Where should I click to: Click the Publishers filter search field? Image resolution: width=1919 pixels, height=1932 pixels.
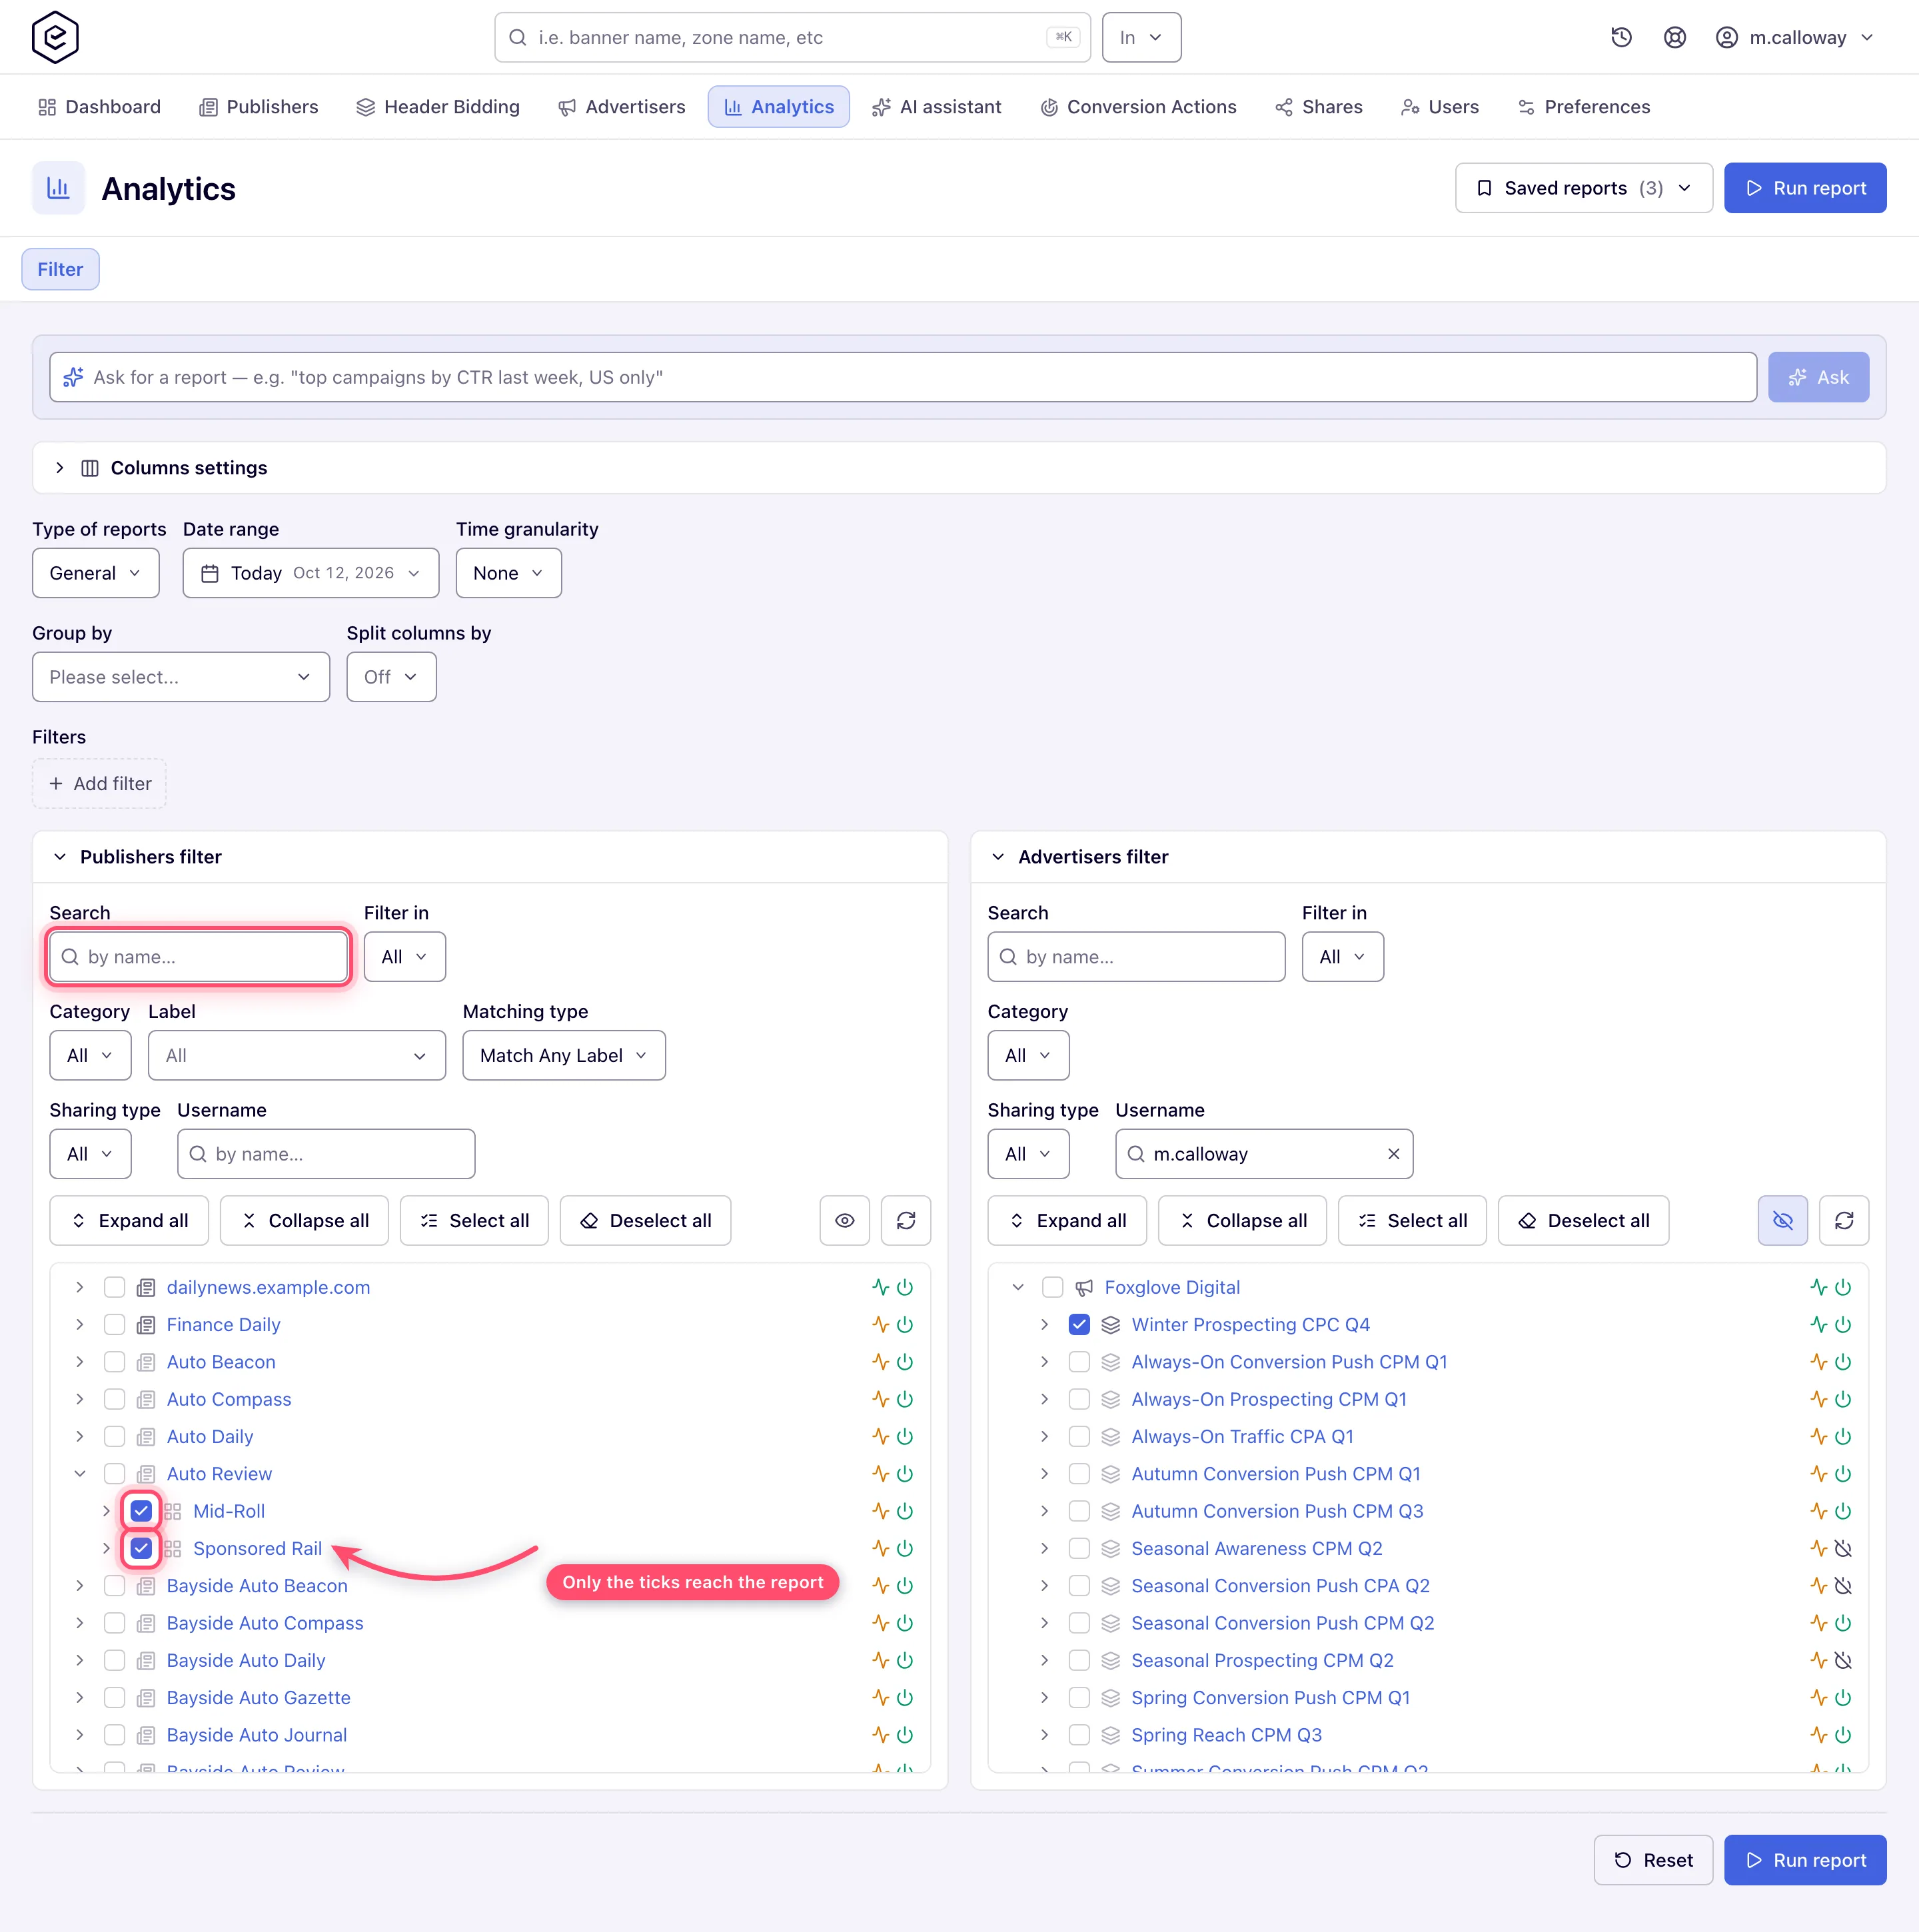point(199,957)
